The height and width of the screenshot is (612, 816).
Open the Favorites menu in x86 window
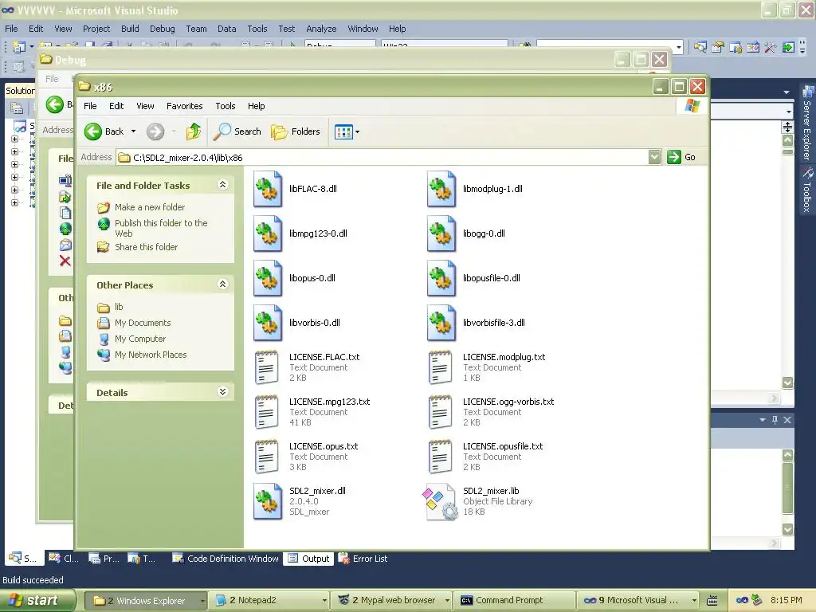185,106
